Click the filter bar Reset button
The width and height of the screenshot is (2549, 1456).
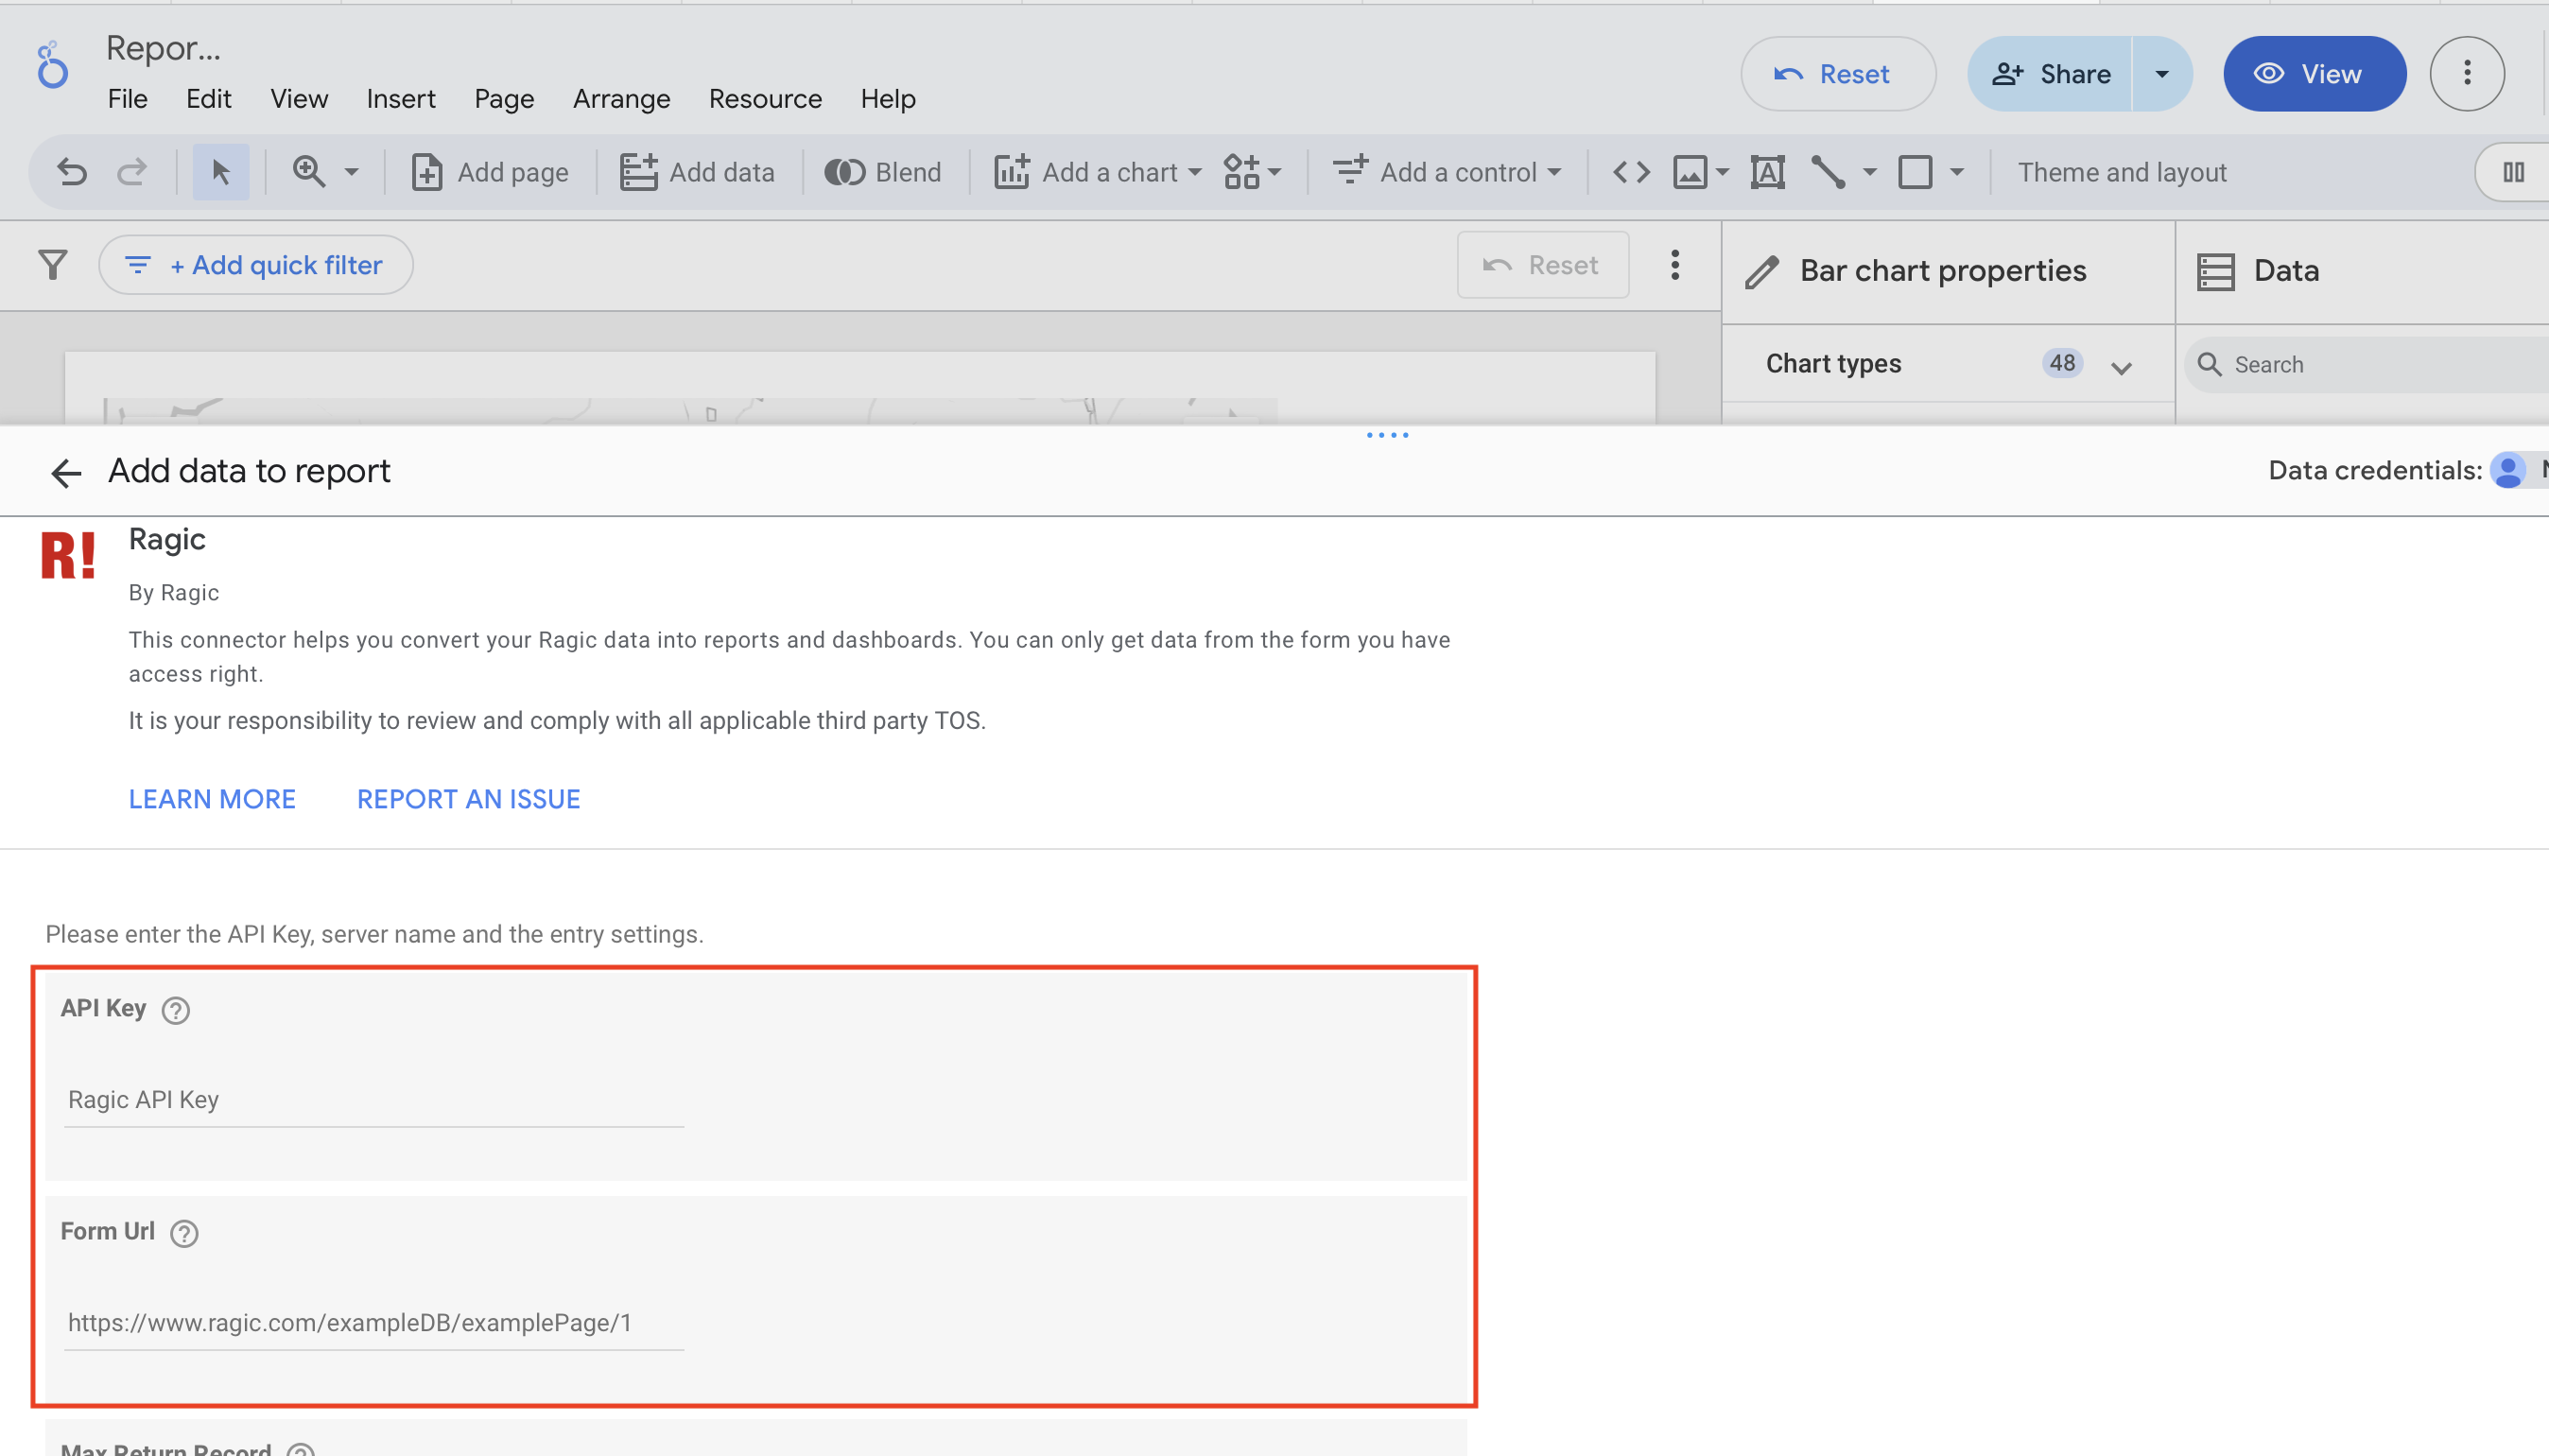[1543, 265]
